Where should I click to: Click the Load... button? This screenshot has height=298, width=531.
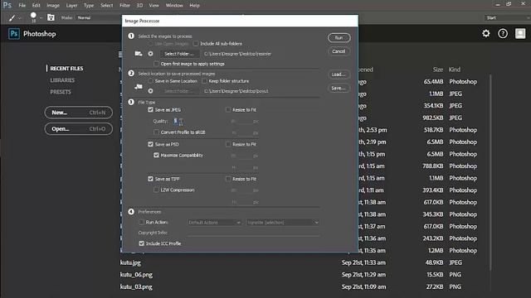339,74
